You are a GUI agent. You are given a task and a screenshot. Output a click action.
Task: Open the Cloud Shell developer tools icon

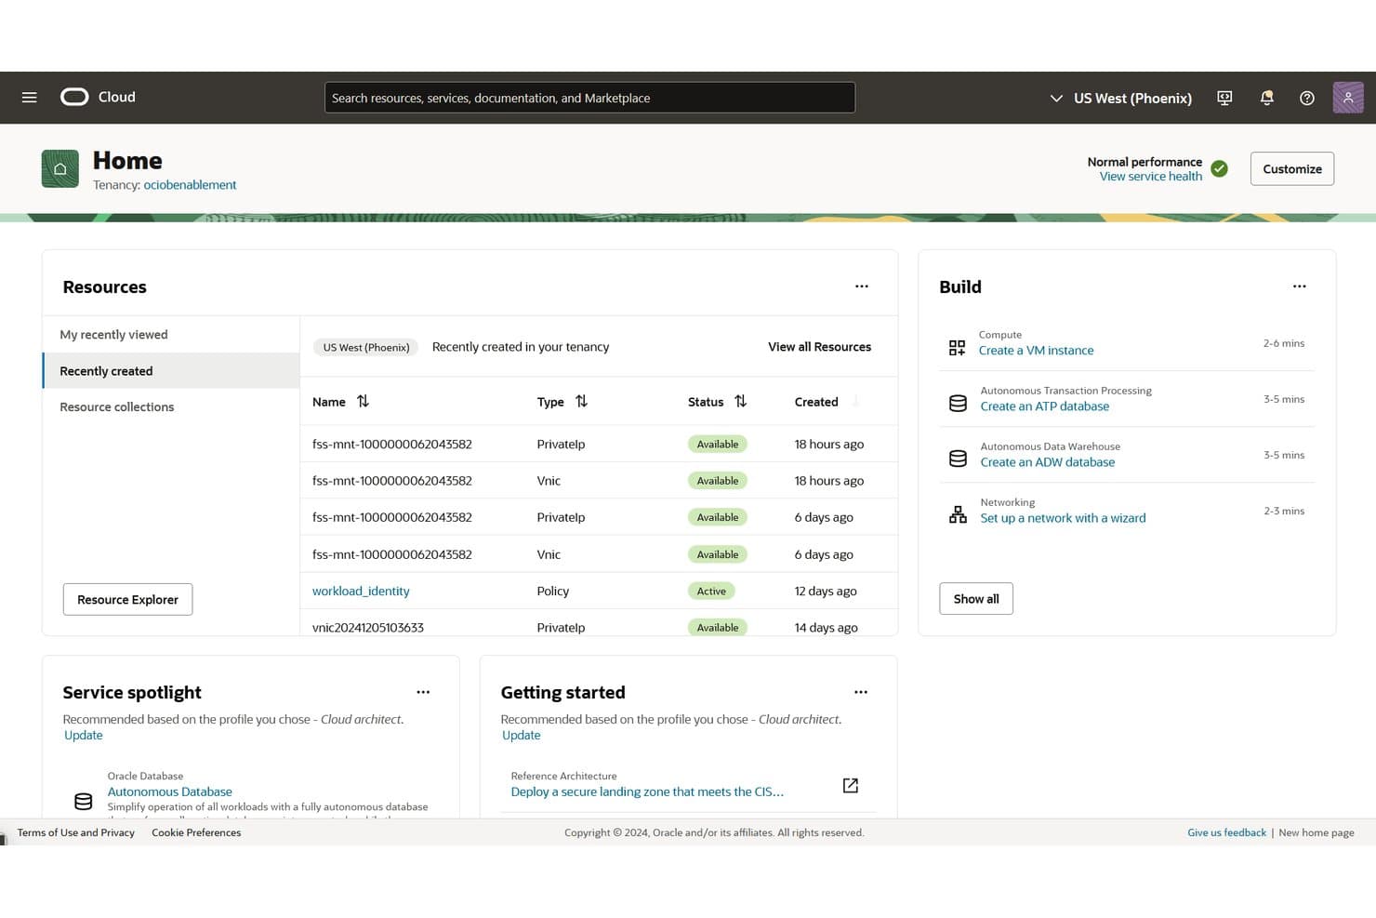(x=1224, y=98)
